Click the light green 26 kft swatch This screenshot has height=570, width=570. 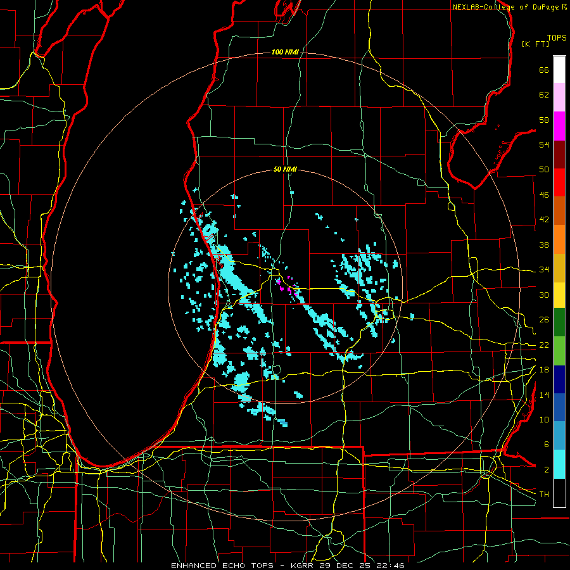click(x=559, y=351)
